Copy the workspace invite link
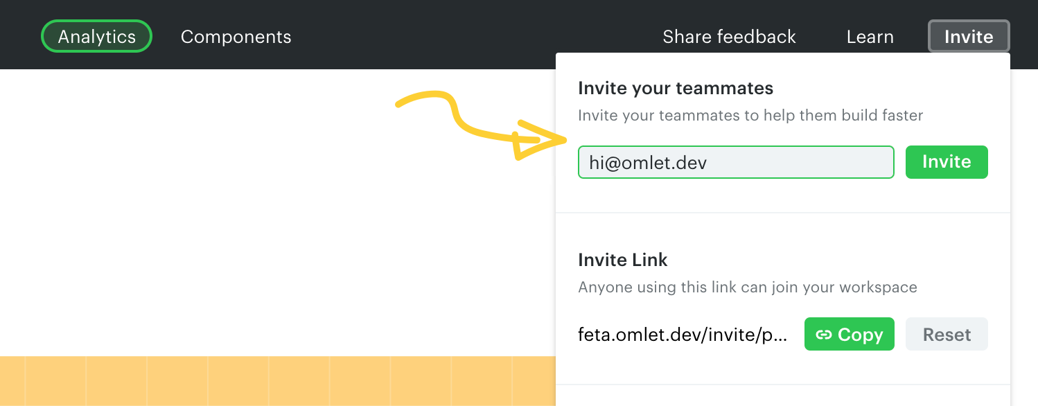1038x406 pixels. (849, 335)
